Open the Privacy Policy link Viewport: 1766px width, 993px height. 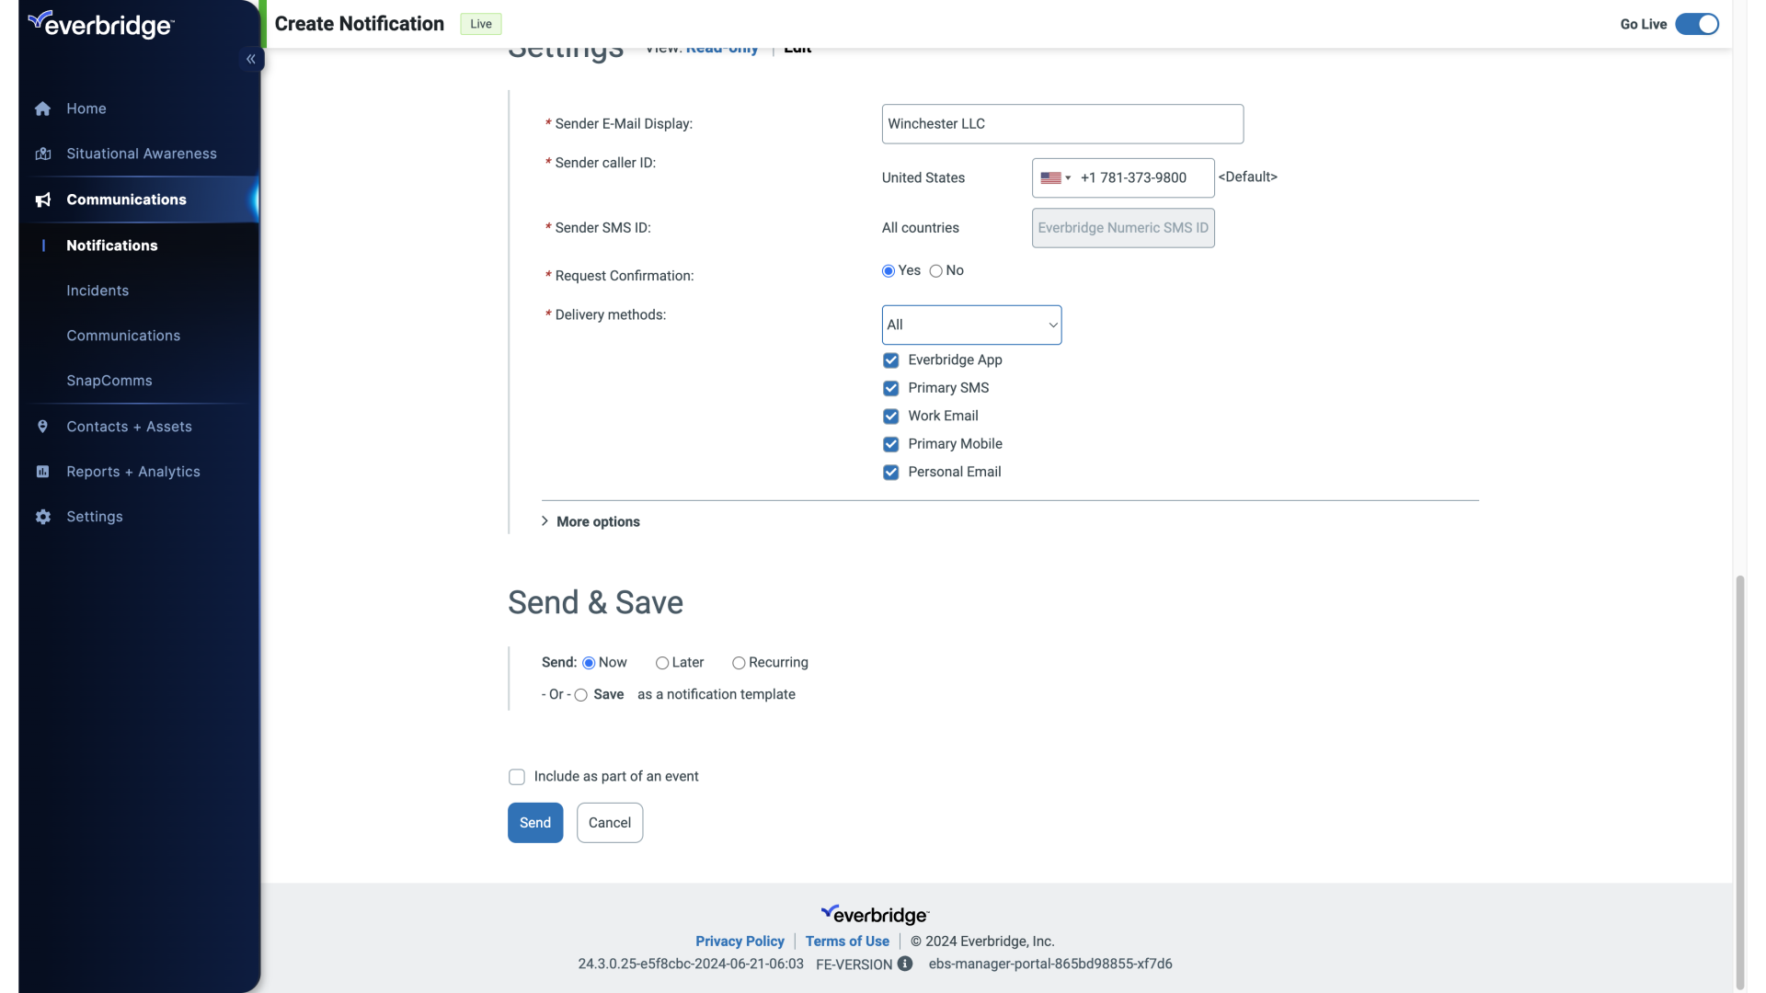pos(740,941)
